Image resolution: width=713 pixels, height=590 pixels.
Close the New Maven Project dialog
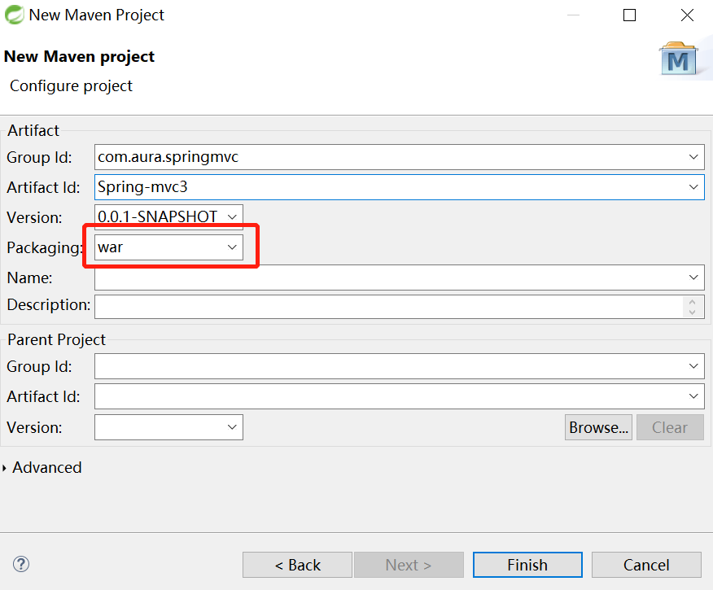(x=687, y=15)
